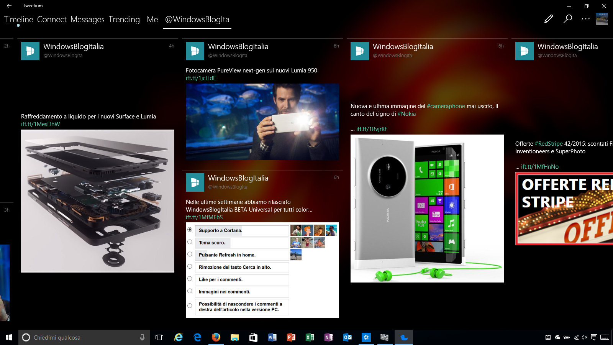Image resolution: width=613 pixels, height=345 pixels.
Task: Launch OneNote from the taskbar
Action: coord(329,337)
